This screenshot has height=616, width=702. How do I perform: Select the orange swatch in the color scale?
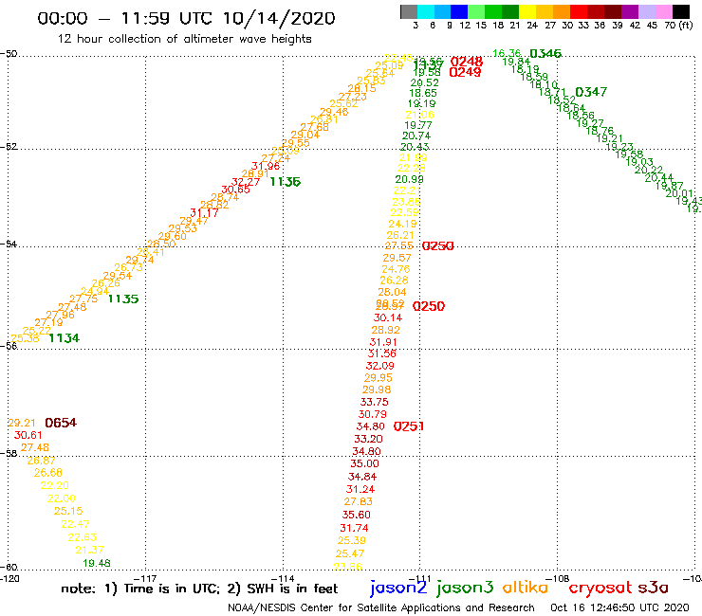[562, 12]
